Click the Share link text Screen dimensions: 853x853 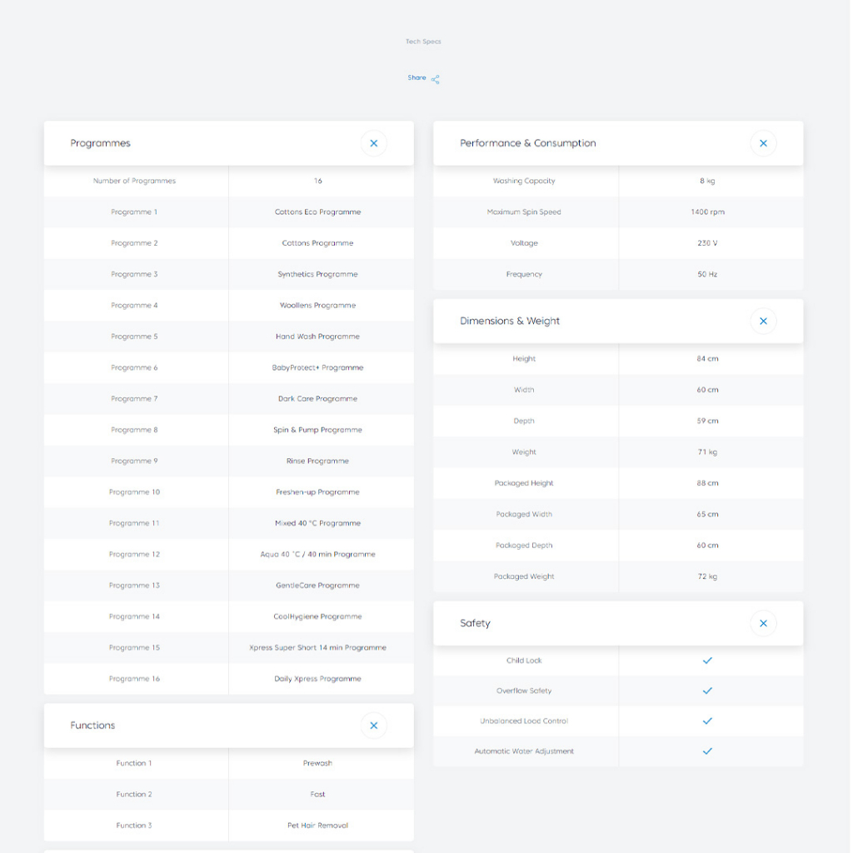[x=417, y=78]
